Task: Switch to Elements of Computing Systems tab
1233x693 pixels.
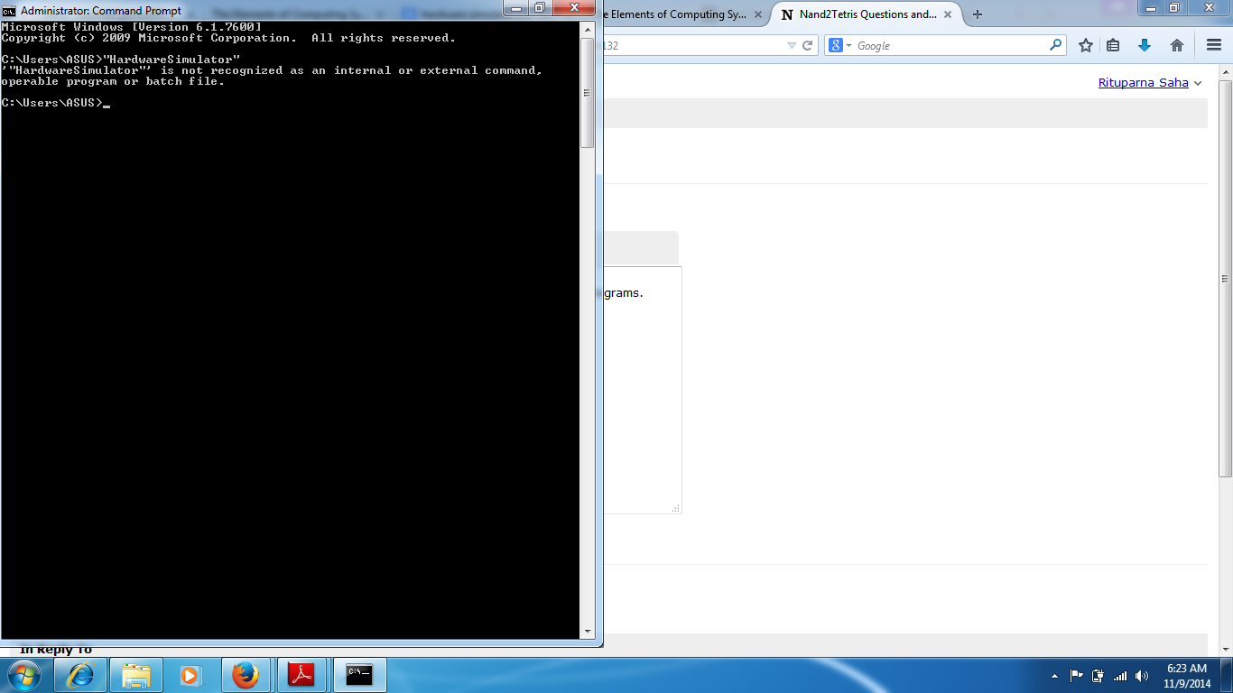Action: click(x=677, y=14)
